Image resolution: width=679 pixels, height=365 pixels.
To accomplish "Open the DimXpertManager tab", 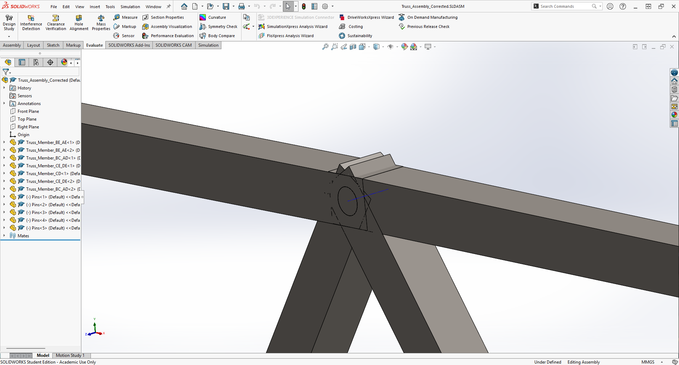I will pyautogui.click(x=50, y=62).
